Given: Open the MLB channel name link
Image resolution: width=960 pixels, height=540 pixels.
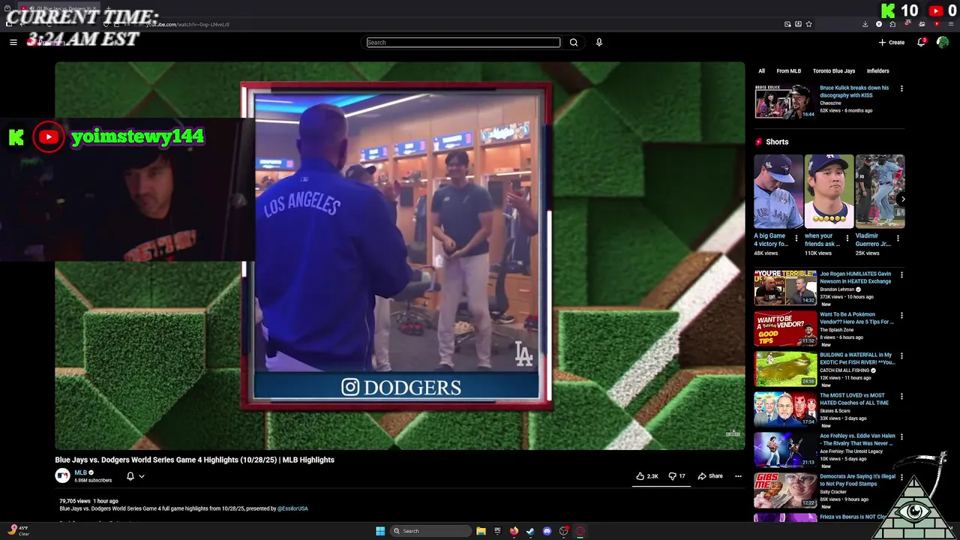Looking at the screenshot, I should coord(80,472).
